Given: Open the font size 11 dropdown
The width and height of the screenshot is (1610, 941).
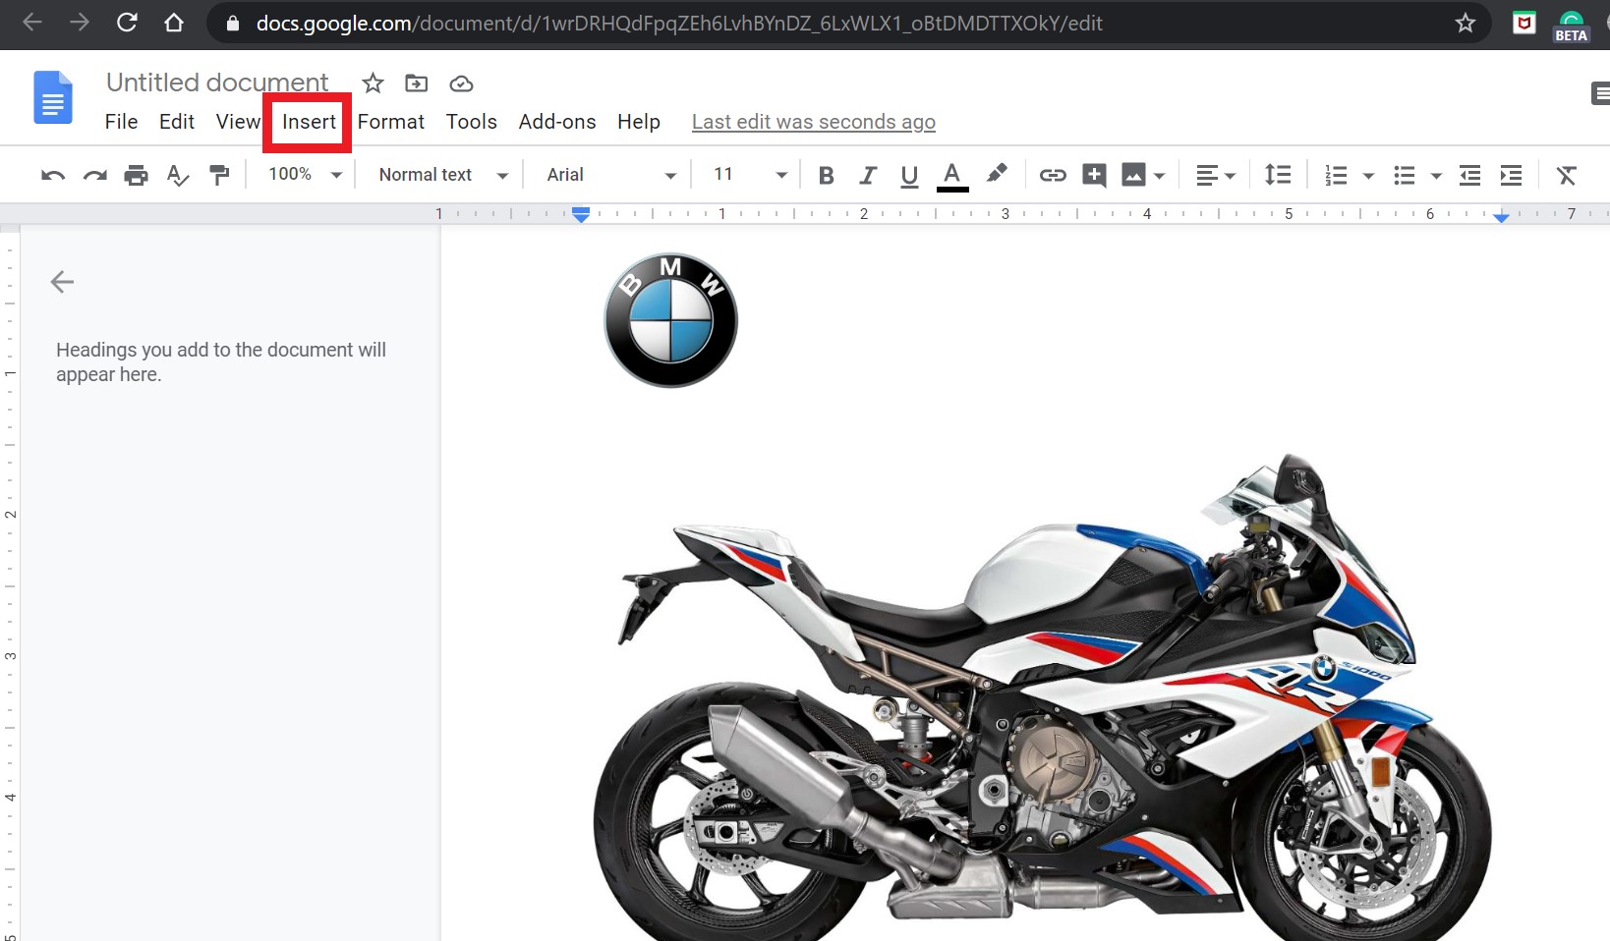Looking at the screenshot, I should 749,174.
